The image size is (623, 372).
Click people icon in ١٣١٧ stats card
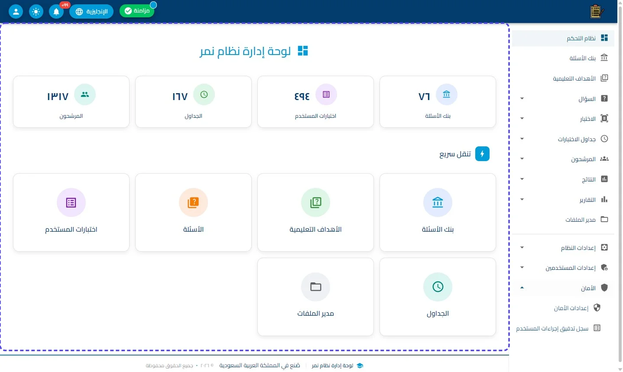pyautogui.click(x=85, y=94)
